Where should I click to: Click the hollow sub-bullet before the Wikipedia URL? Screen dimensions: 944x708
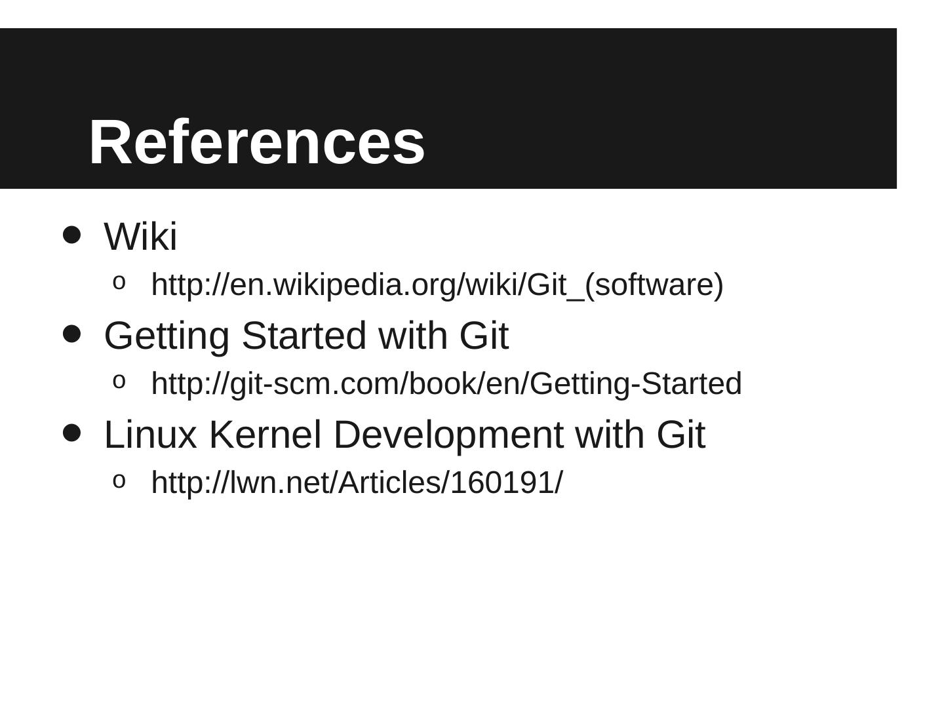point(119,283)
